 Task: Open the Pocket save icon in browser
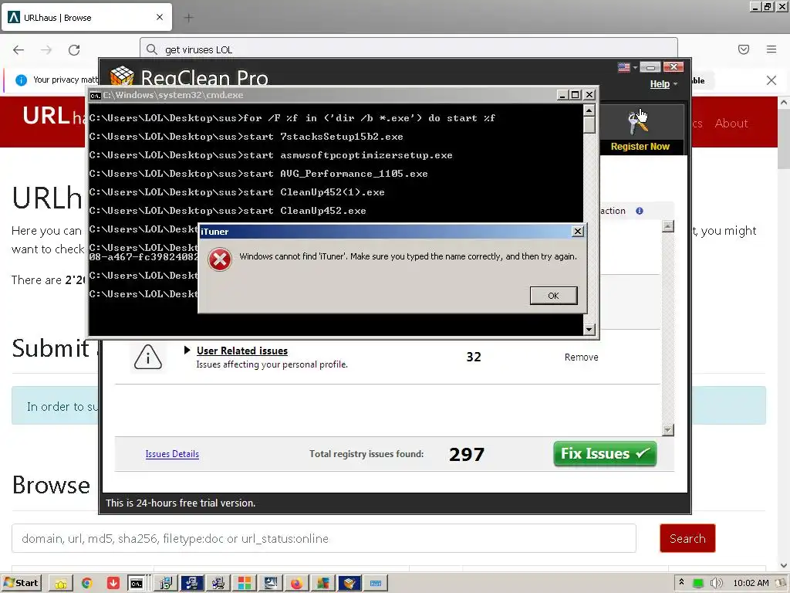pos(744,49)
